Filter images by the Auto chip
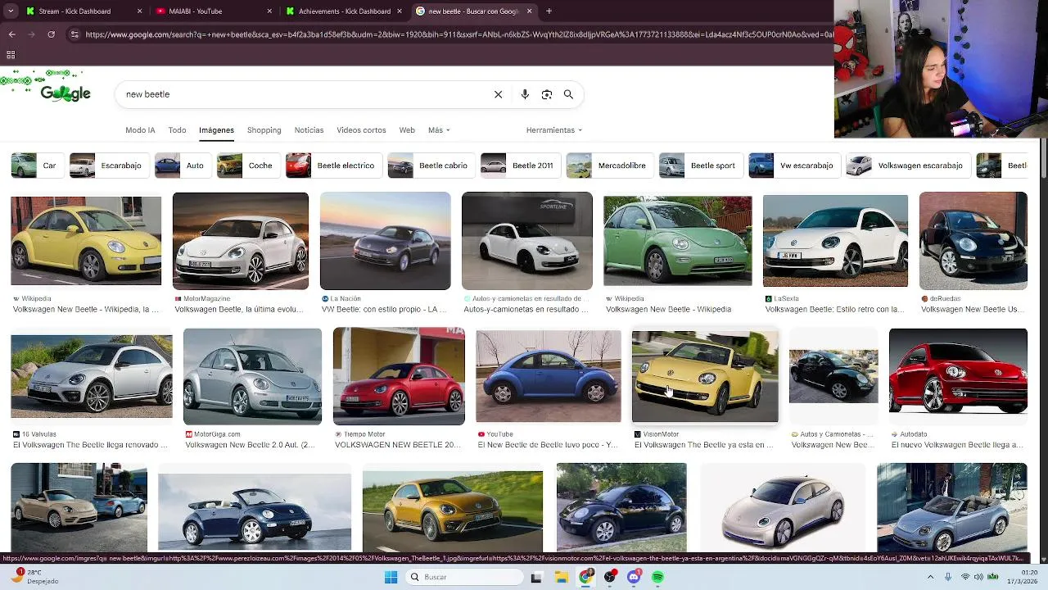 click(x=182, y=166)
